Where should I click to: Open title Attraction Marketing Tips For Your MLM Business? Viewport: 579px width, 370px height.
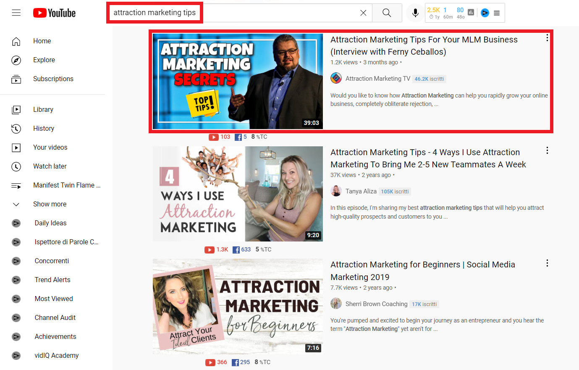424,45
